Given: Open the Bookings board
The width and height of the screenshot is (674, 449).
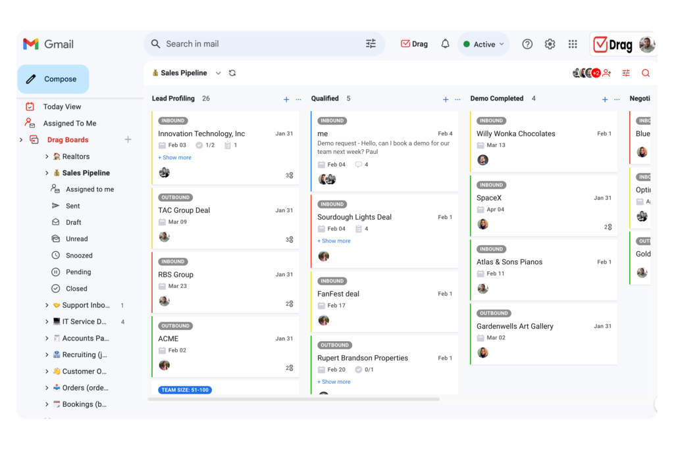Looking at the screenshot, I should tap(84, 404).
